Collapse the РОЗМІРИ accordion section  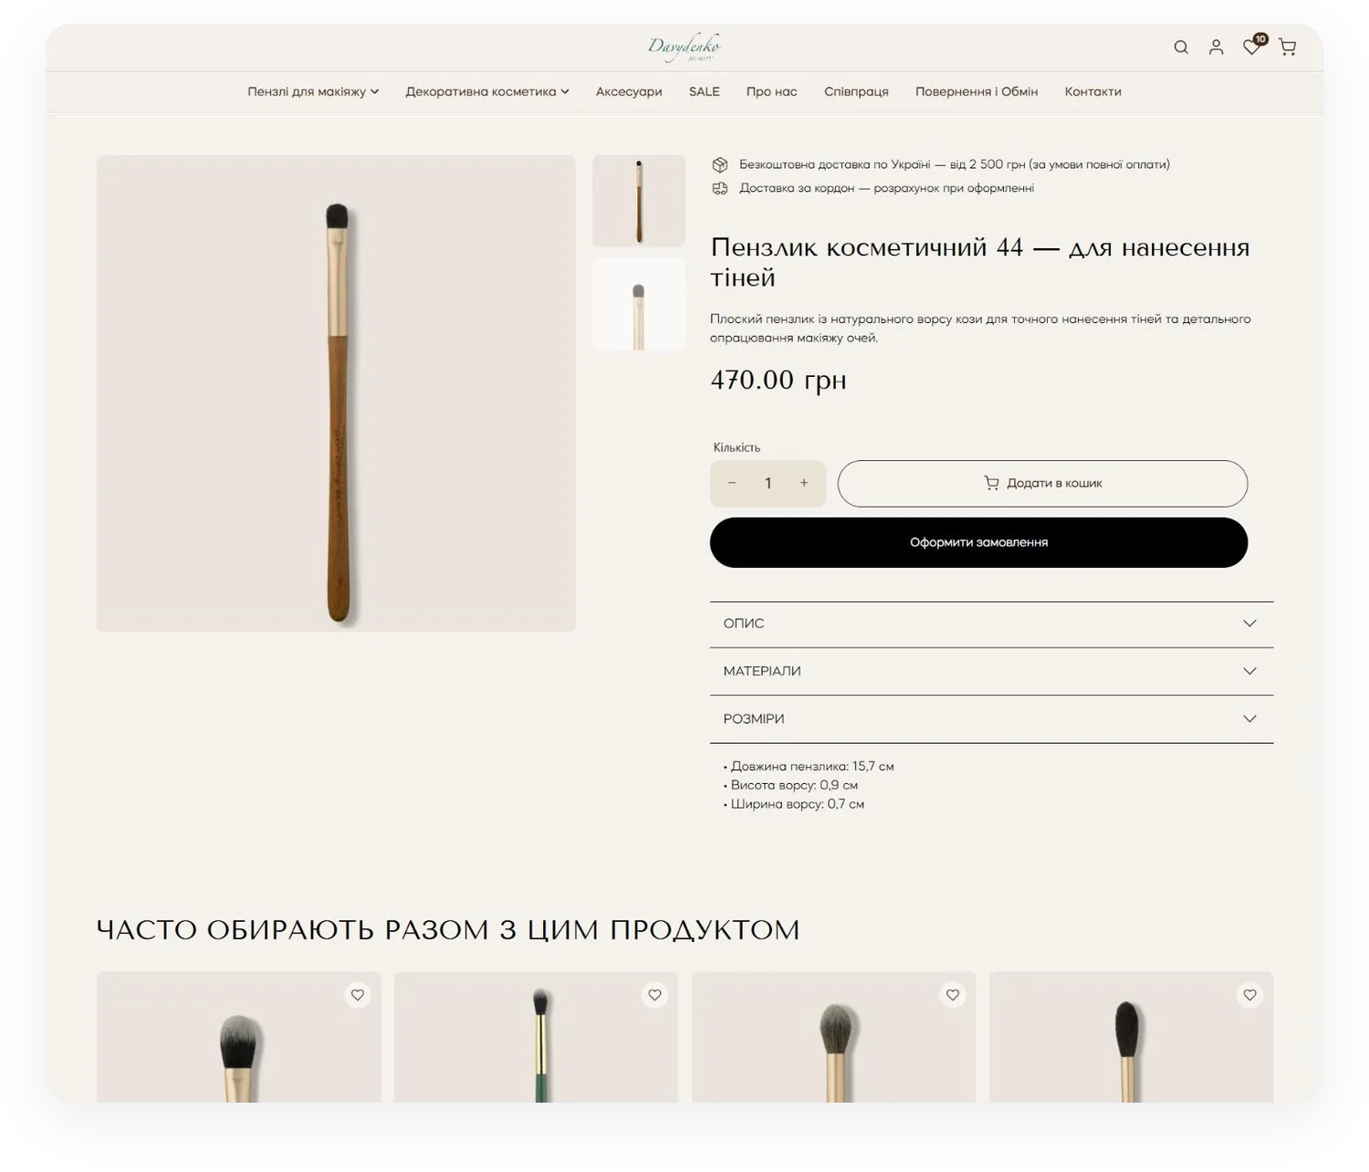pos(991,718)
